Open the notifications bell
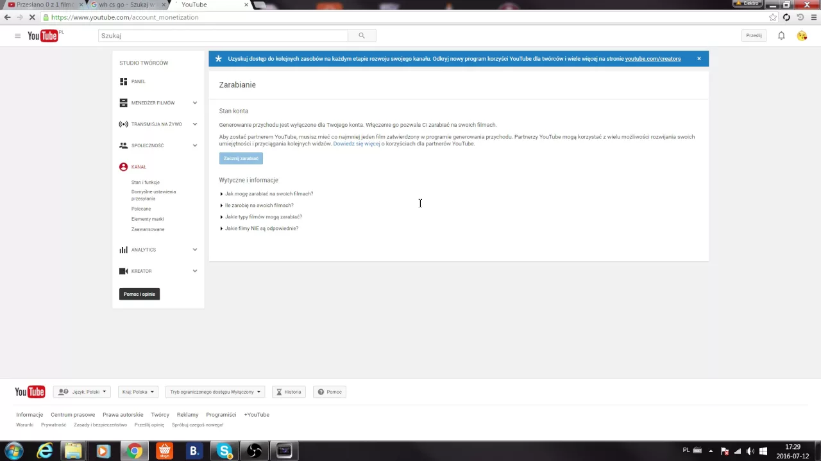 click(781, 36)
